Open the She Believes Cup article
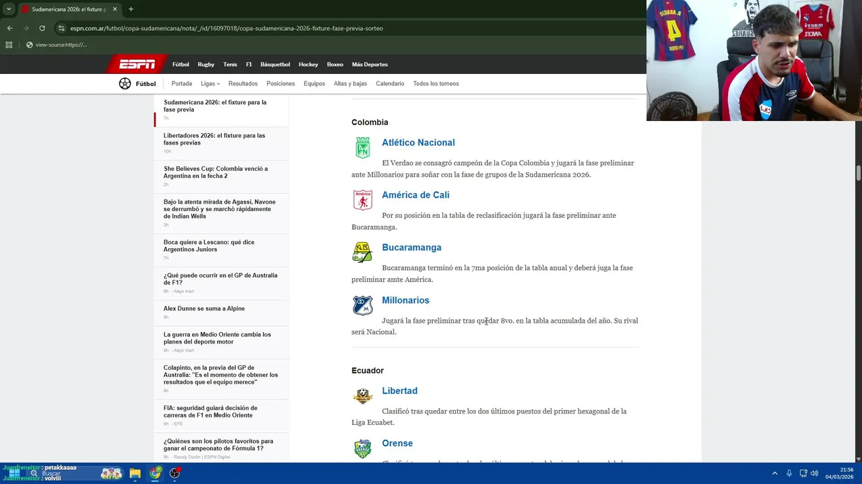The height and width of the screenshot is (484, 862). click(x=215, y=172)
